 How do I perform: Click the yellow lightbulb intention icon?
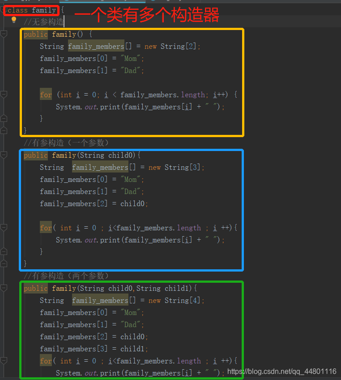point(14,20)
